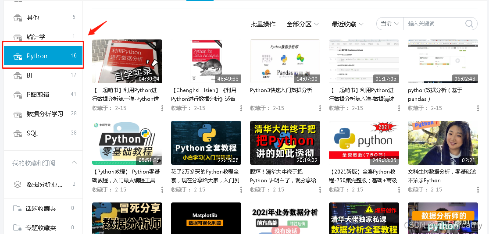Screen dimensions: 489x234
Task: Click the folder icon beside 专题收藏夹
Action: pos(17,227)
